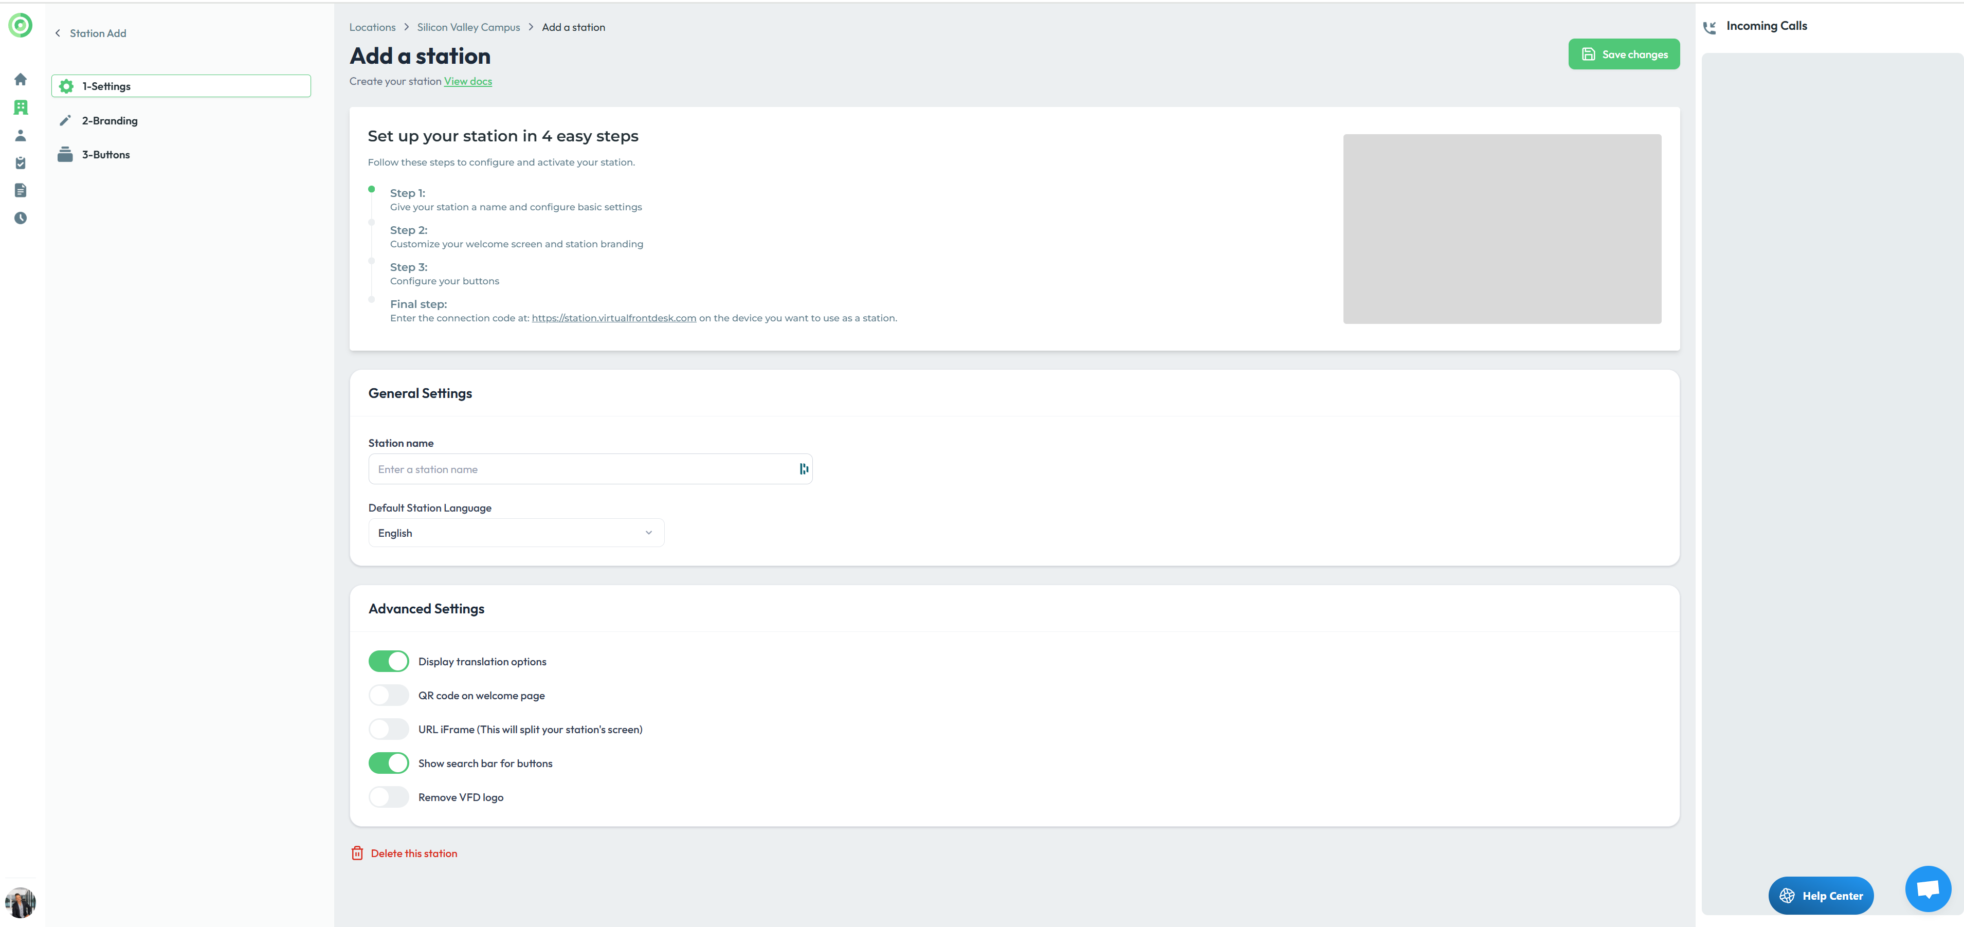Open the Home icon in left sidebar
The height and width of the screenshot is (927, 1964).
21,79
